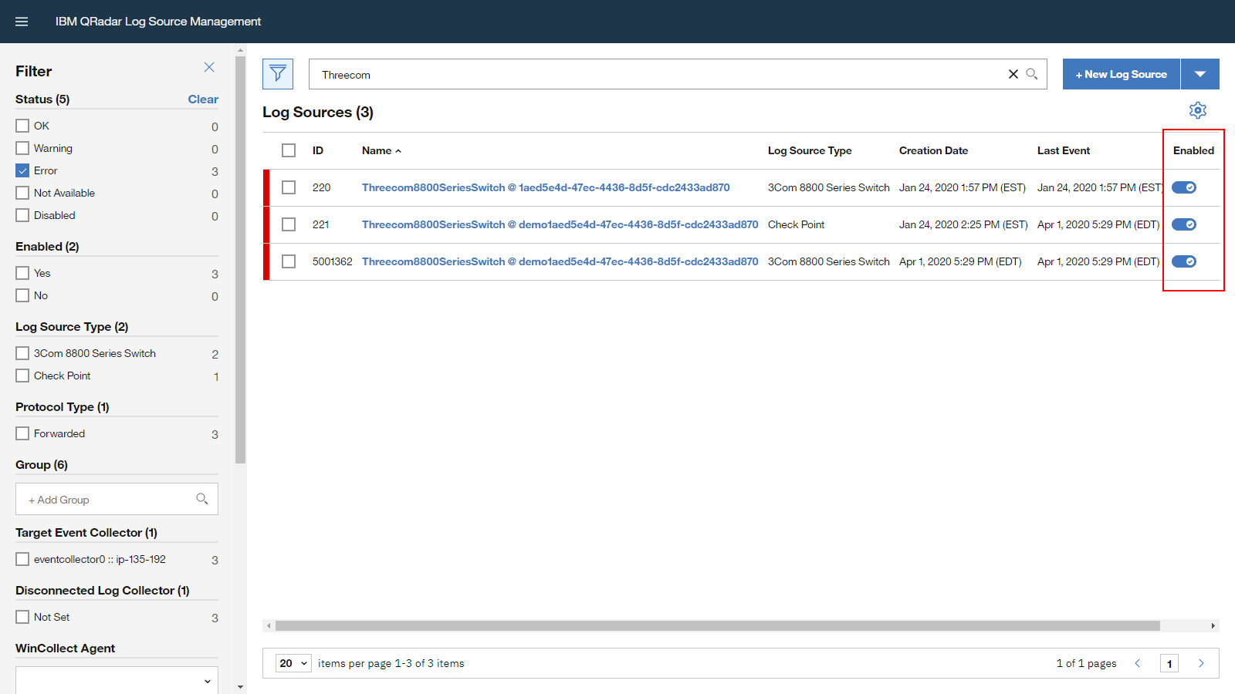Clear the Threecom search text
The width and height of the screenshot is (1235, 694).
click(x=1013, y=74)
